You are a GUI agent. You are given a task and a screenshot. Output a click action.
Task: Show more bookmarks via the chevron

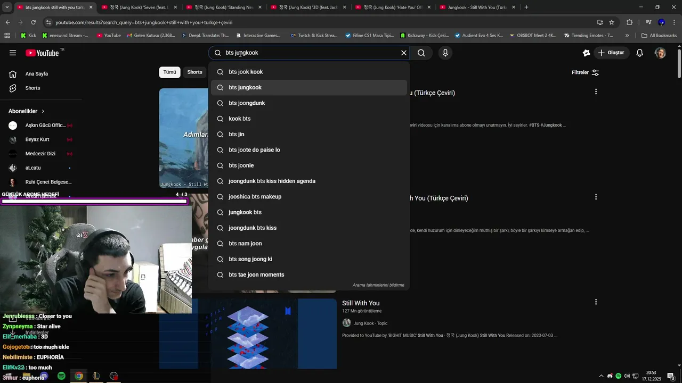627,36
